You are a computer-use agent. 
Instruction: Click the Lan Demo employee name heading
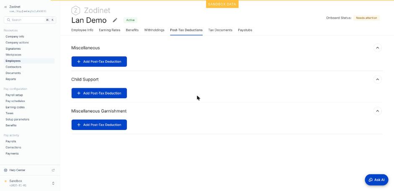click(x=89, y=20)
